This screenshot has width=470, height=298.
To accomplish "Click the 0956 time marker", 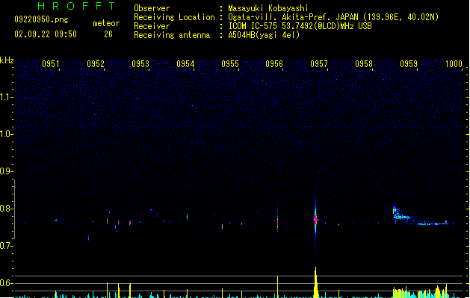I will click(274, 64).
